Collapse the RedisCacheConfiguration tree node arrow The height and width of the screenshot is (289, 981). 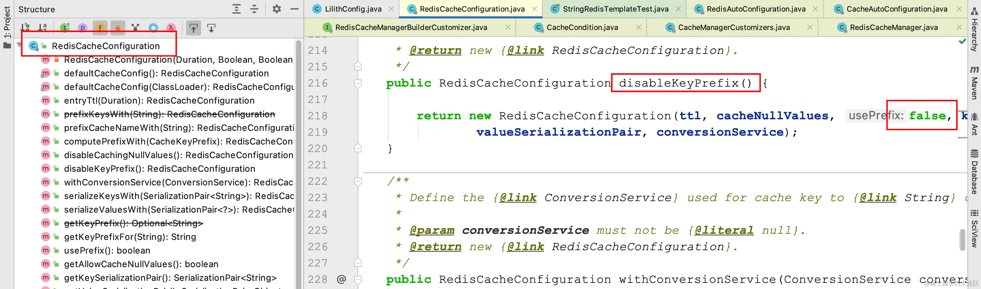click(x=19, y=45)
